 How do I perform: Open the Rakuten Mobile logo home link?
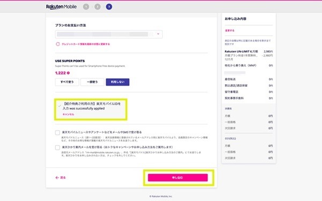click(x=61, y=7)
